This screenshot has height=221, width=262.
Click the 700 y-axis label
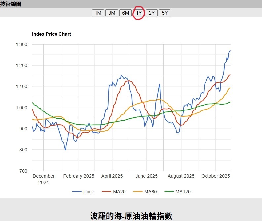(x=24, y=171)
